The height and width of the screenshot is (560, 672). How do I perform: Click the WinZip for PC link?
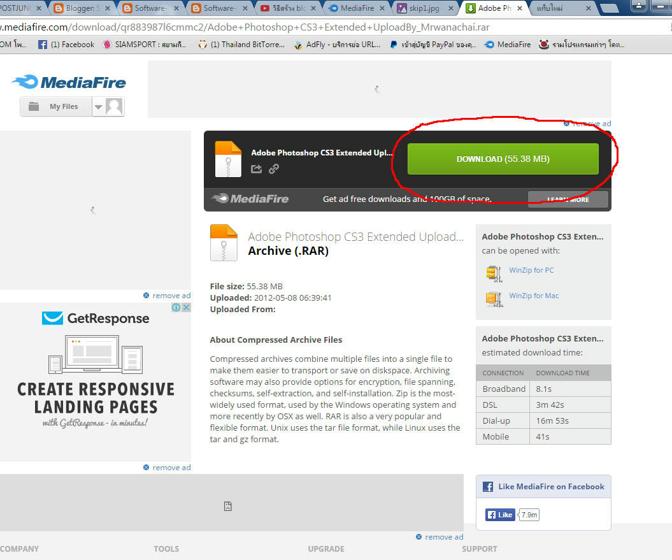(x=531, y=270)
